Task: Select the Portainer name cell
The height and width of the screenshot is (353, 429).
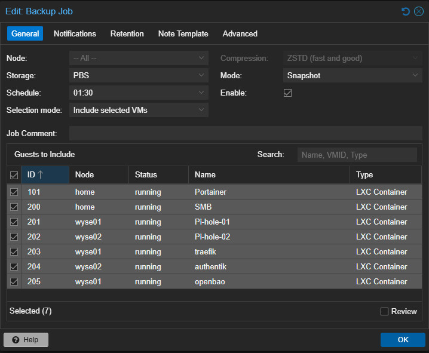Action: coord(269,192)
